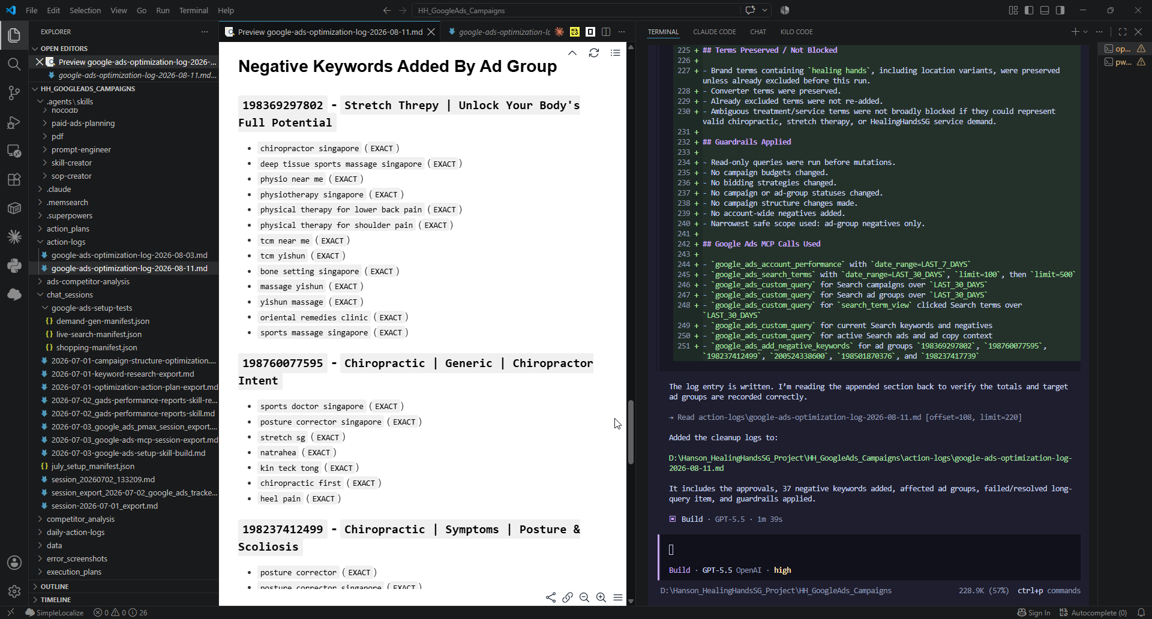Collapse the OPEN EDITORS section
The width and height of the screenshot is (1152, 619).
click(64, 49)
